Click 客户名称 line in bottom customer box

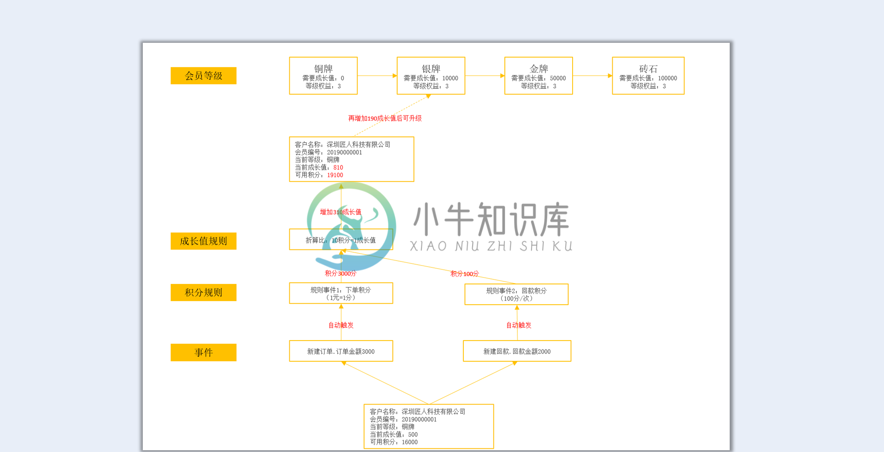[x=417, y=411]
